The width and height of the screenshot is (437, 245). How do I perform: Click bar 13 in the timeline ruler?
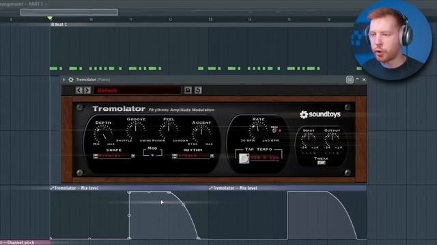[210, 19]
